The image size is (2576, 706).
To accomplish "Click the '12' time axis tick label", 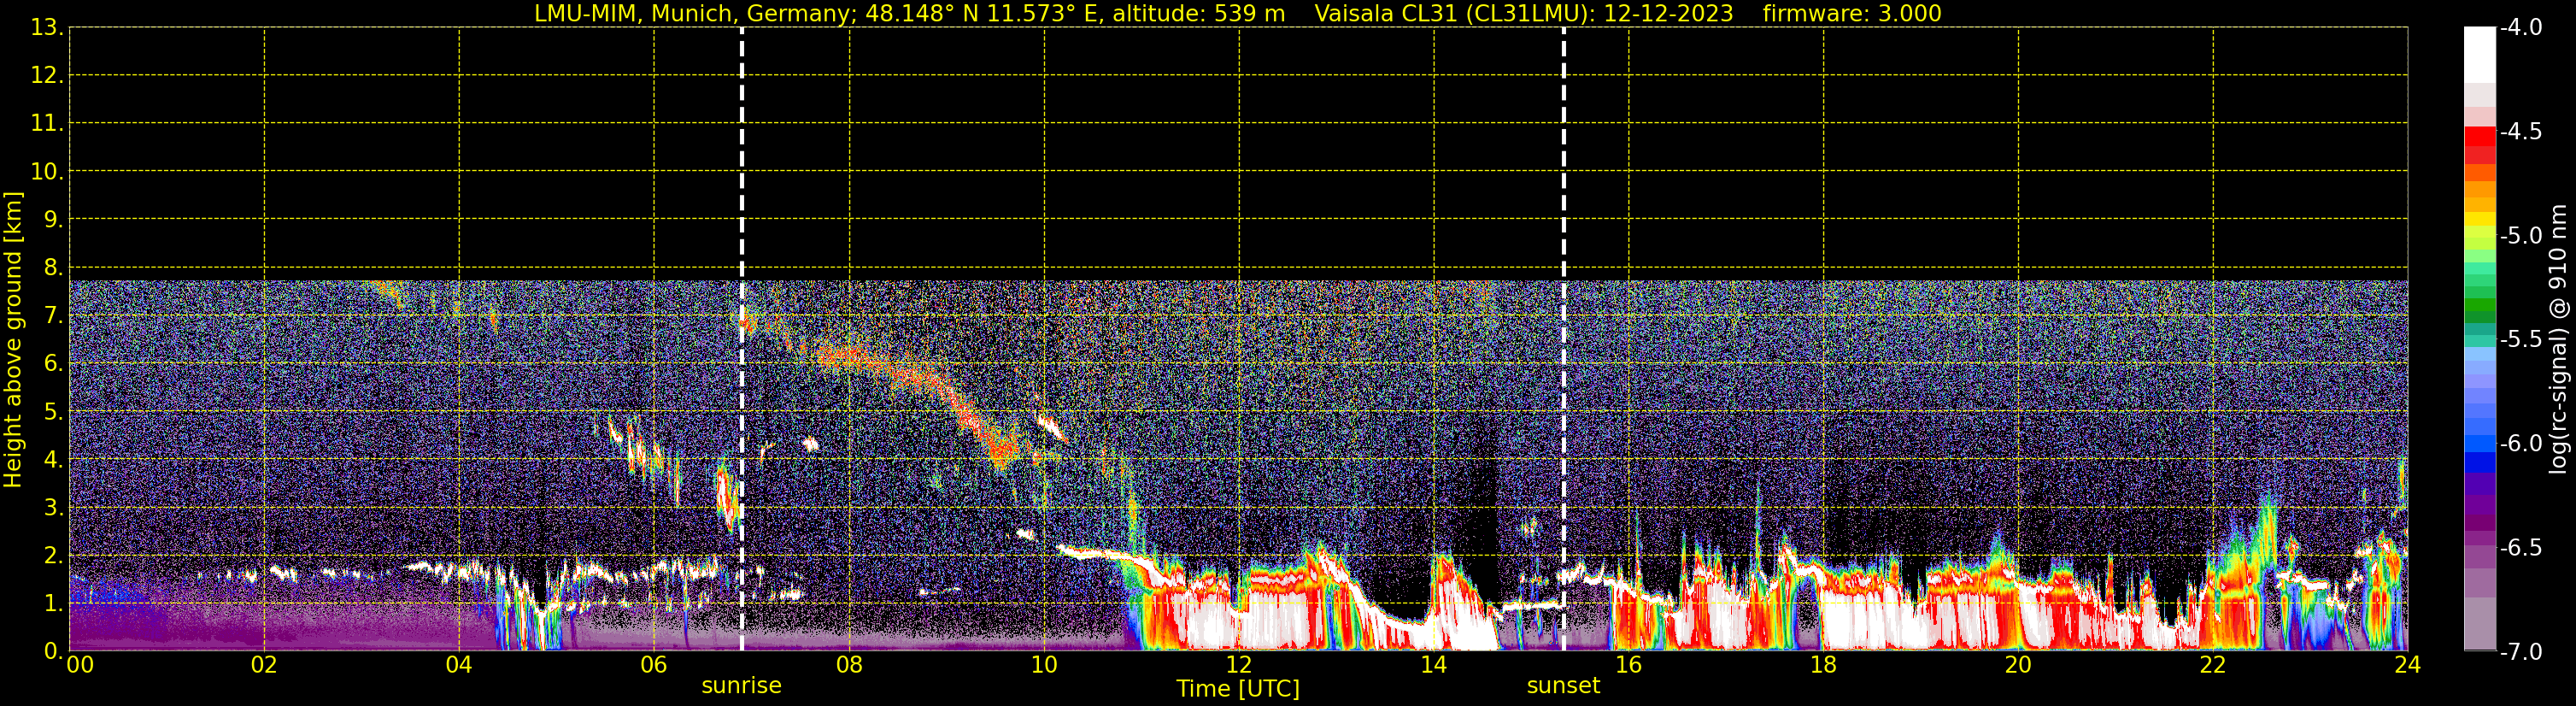I will pos(1239,665).
